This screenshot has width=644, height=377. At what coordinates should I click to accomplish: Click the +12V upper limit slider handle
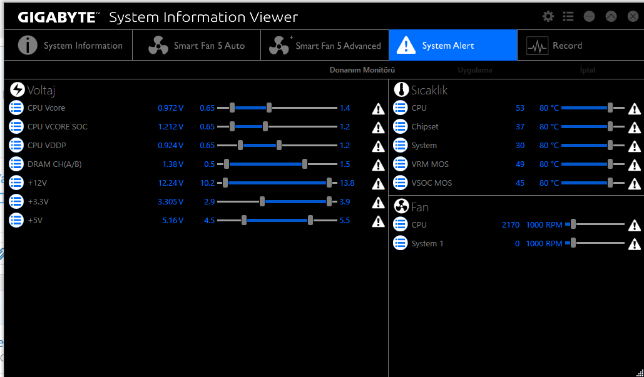(x=329, y=183)
